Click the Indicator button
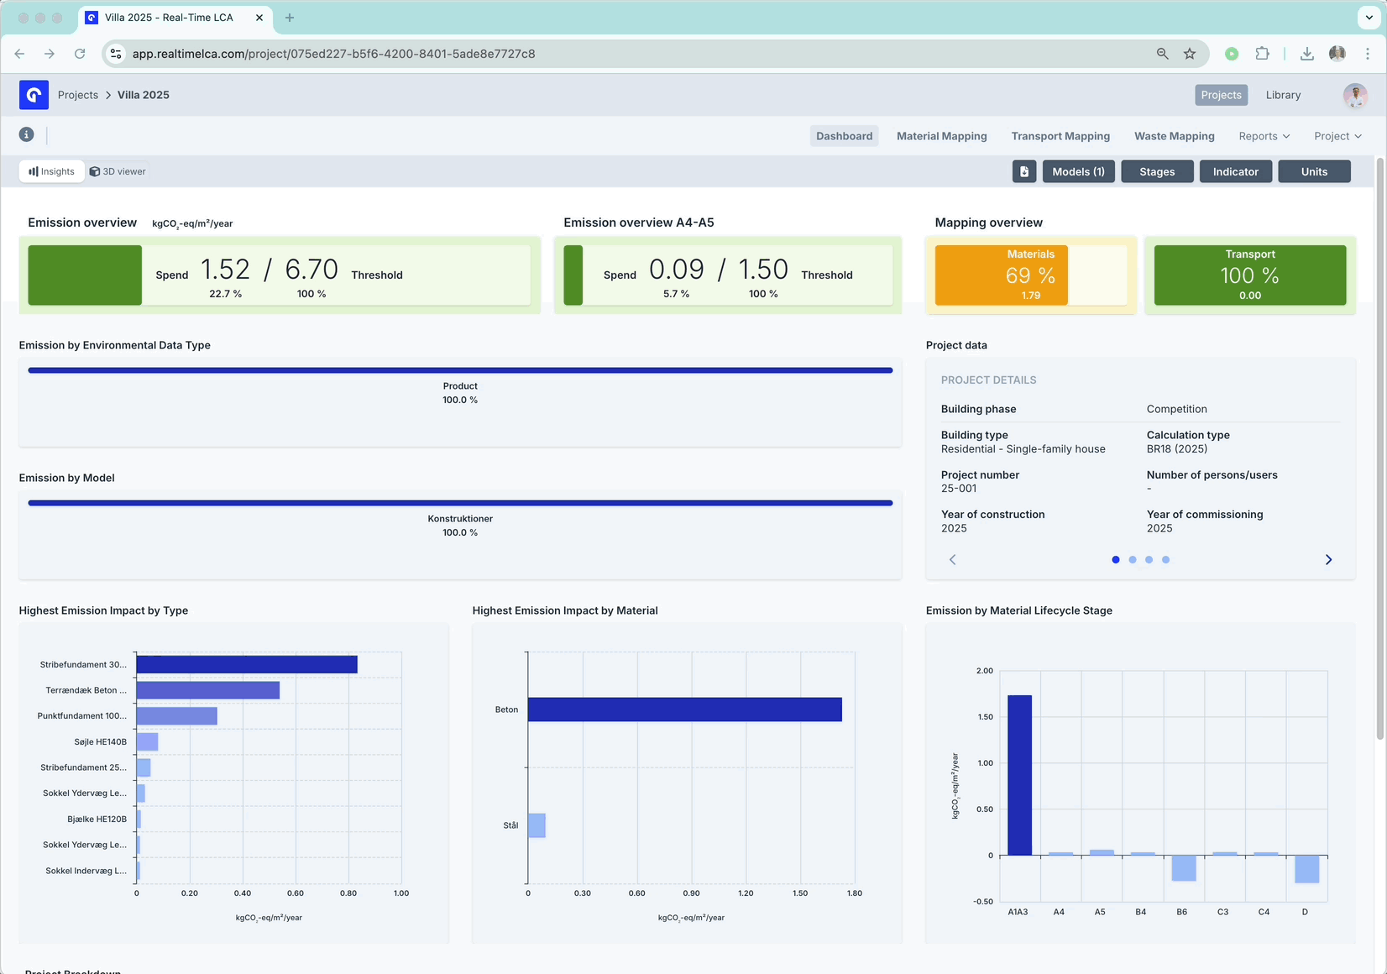Viewport: 1387px width, 974px height. [x=1236, y=171]
